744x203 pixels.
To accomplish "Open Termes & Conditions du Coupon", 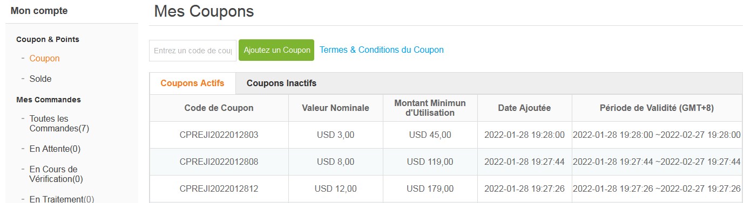I will (x=382, y=50).
